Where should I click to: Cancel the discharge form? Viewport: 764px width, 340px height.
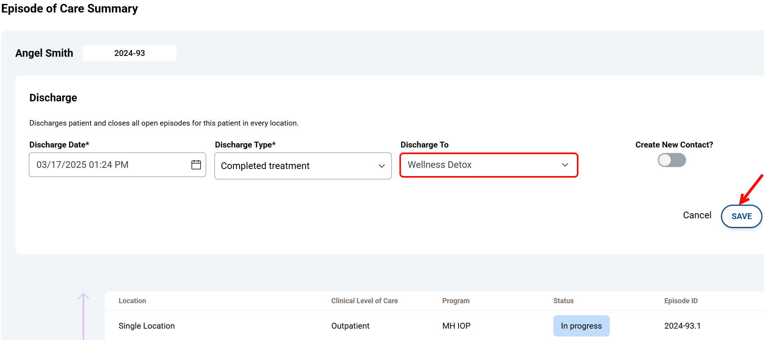697,215
